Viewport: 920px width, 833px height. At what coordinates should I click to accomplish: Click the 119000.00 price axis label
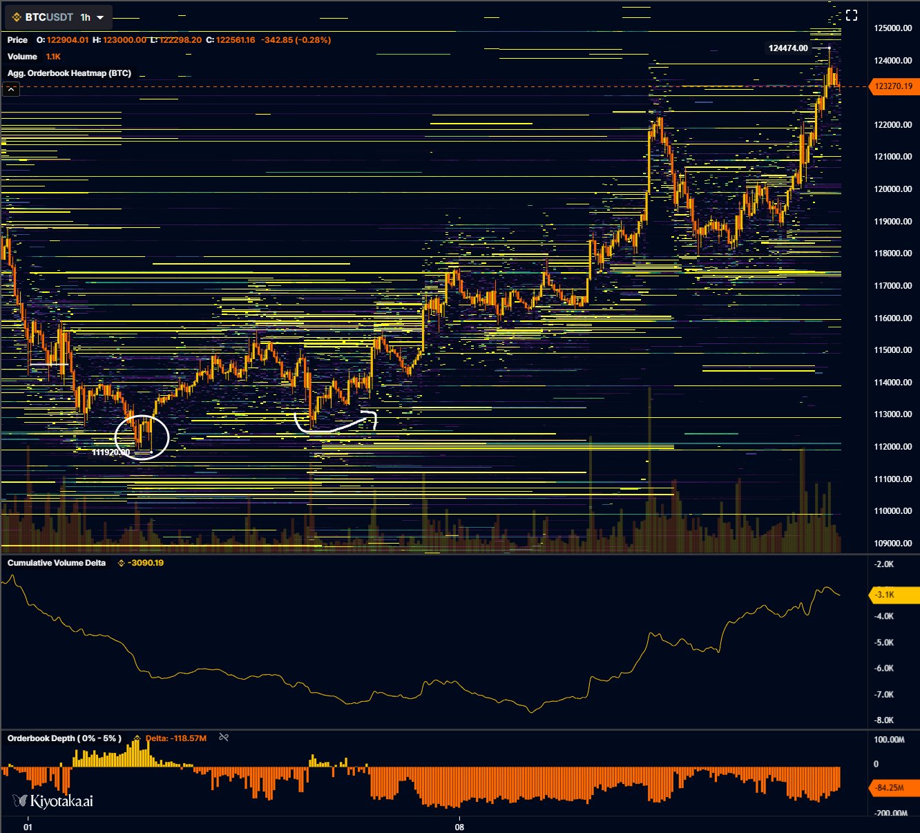click(893, 222)
